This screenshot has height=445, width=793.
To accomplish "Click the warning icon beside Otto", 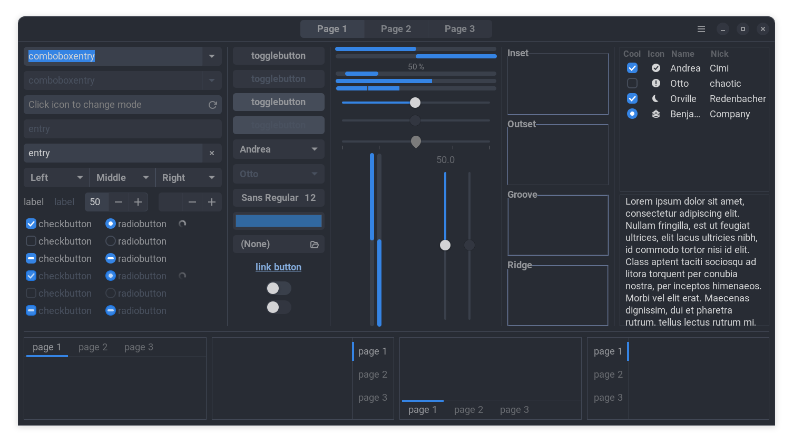I will (x=656, y=83).
